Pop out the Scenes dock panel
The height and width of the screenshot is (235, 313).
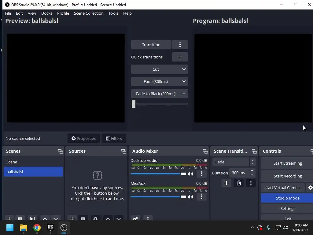point(60,151)
